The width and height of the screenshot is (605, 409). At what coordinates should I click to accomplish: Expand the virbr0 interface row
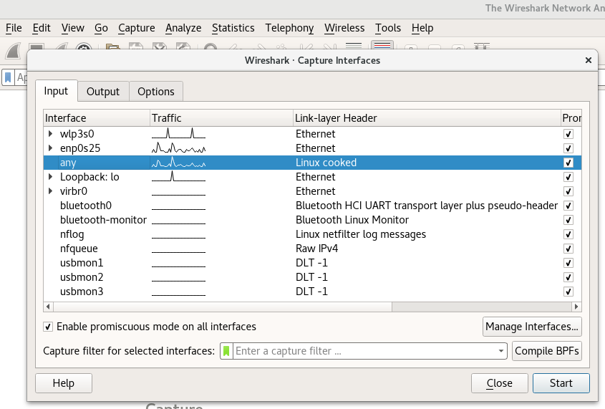tap(50, 191)
